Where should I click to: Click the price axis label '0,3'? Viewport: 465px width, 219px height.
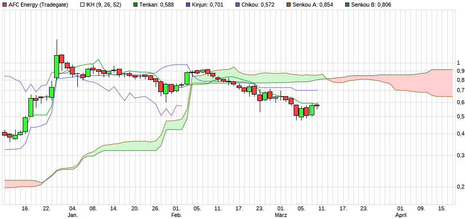460,155
